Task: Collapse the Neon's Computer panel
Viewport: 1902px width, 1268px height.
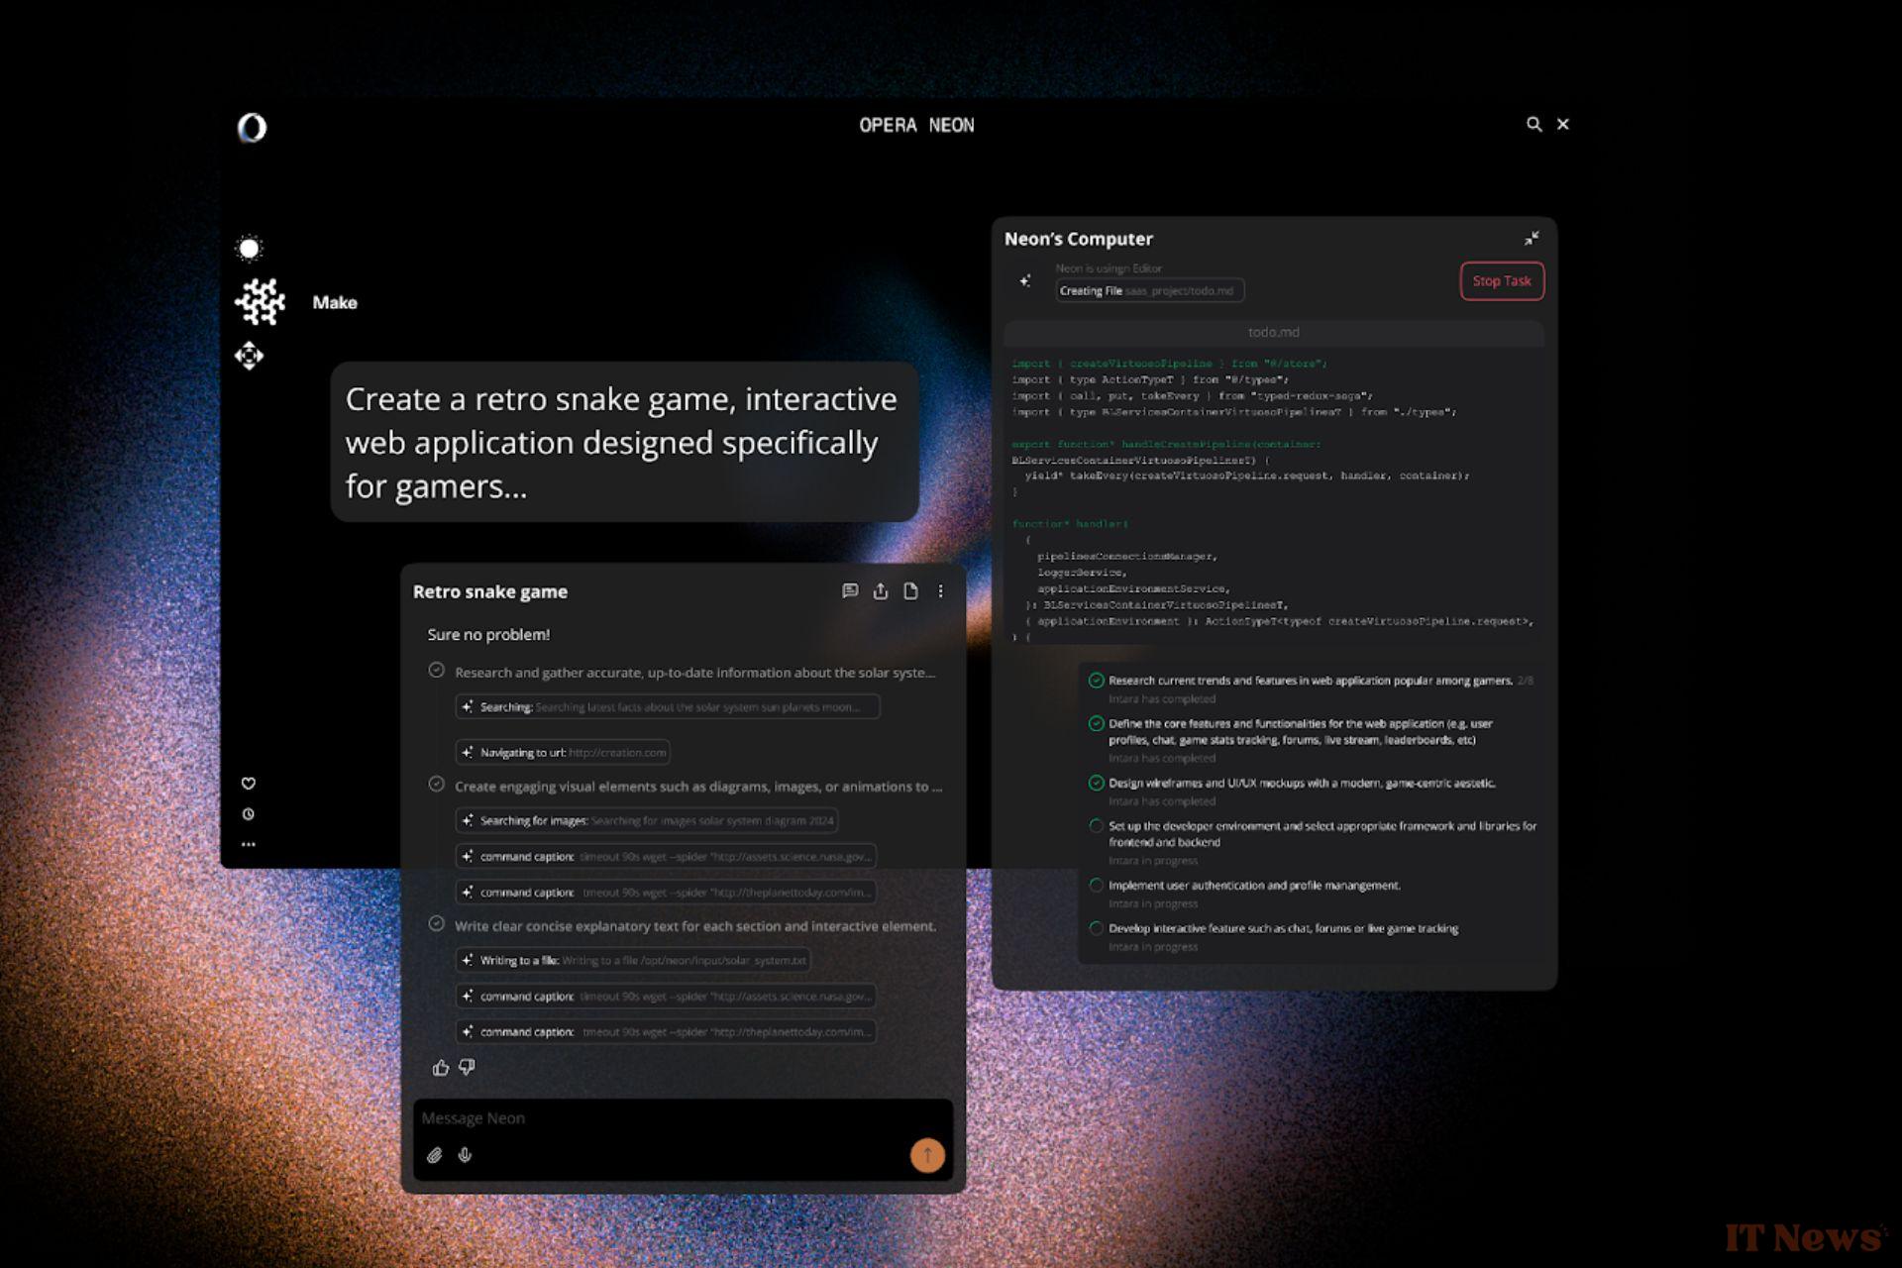Action: coord(1532,238)
